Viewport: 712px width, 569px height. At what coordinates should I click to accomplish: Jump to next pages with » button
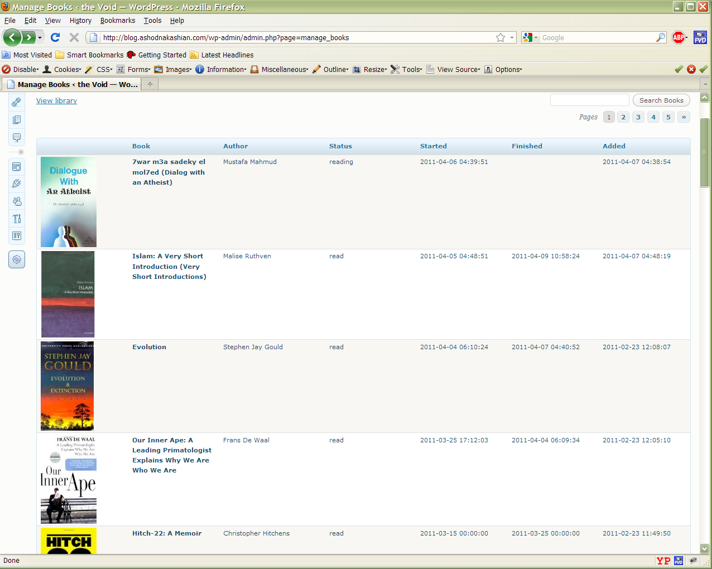[x=684, y=117]
